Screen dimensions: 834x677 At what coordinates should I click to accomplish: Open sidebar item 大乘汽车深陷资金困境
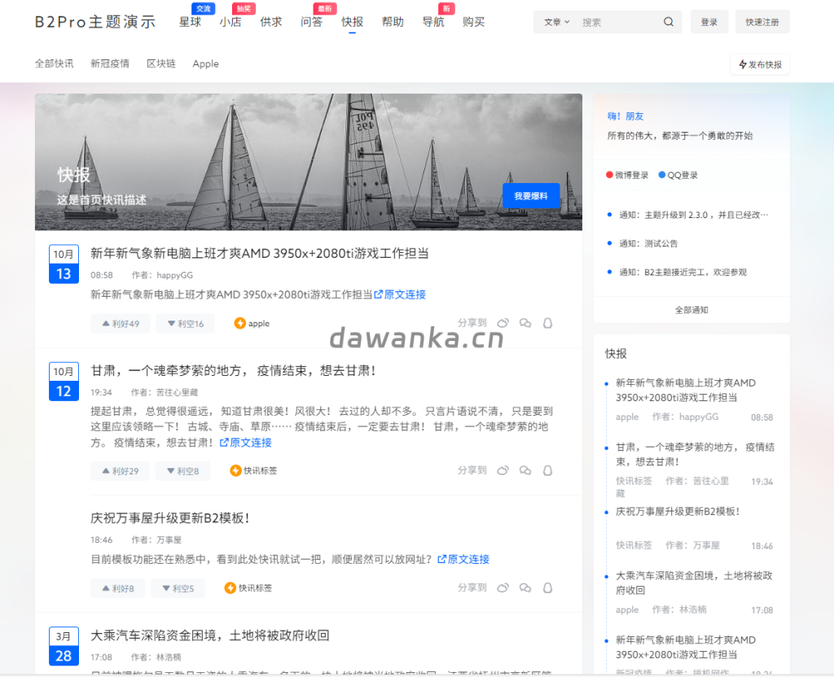tap(694, 583)
